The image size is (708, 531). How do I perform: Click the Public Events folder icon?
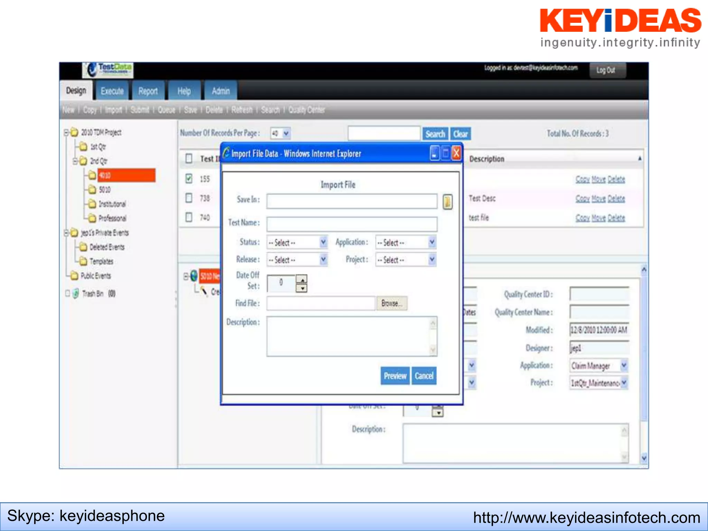click(x=74, y=276)
